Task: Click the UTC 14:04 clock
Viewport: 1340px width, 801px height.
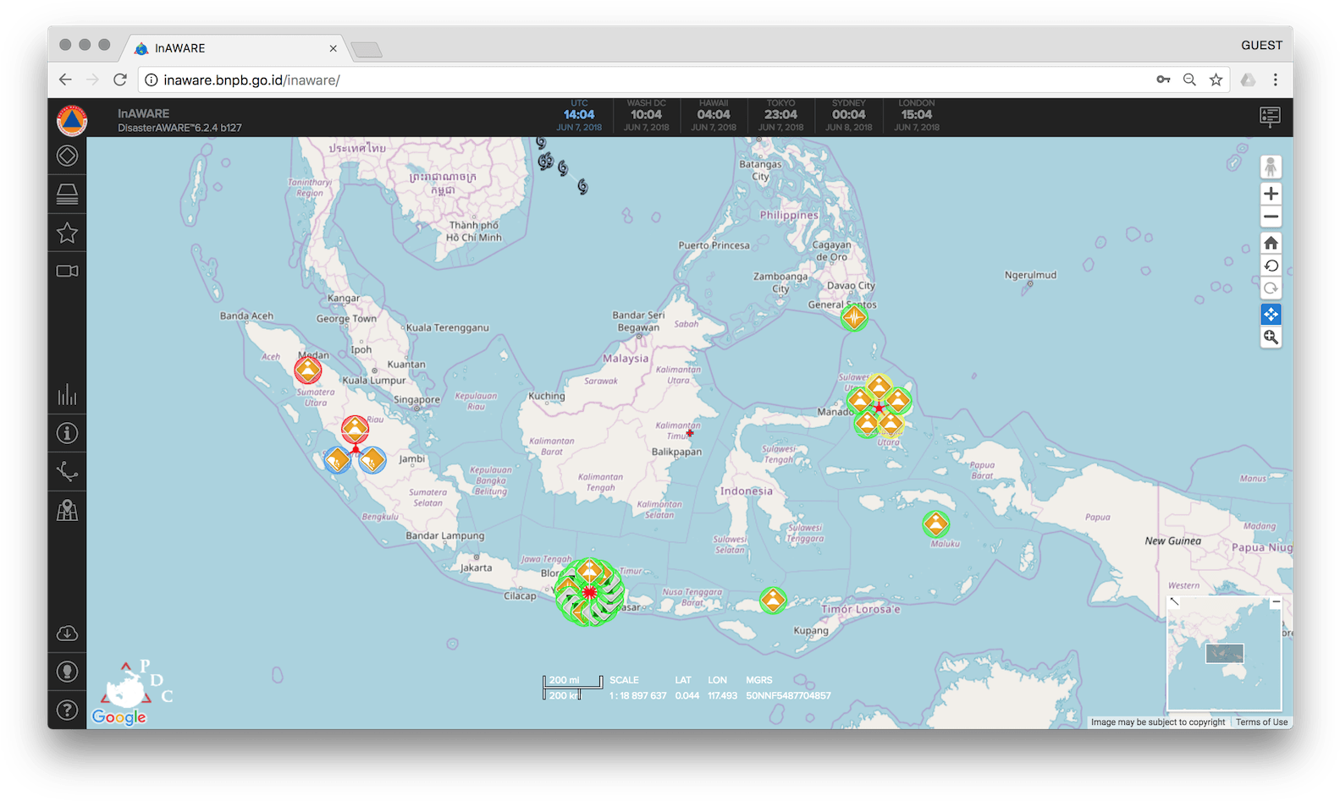Action: (x=579, y=116)
